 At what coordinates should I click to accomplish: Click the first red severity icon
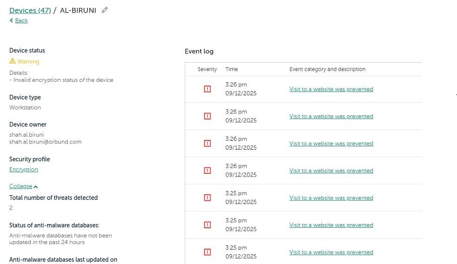207,89
